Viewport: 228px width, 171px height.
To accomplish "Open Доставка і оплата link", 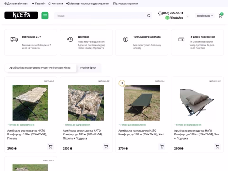I will (x=17, y=3).
